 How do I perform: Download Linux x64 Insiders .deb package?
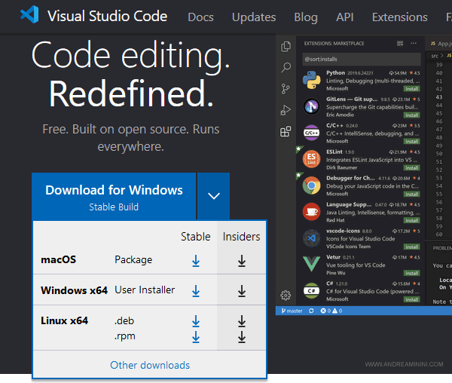[242, 321]
